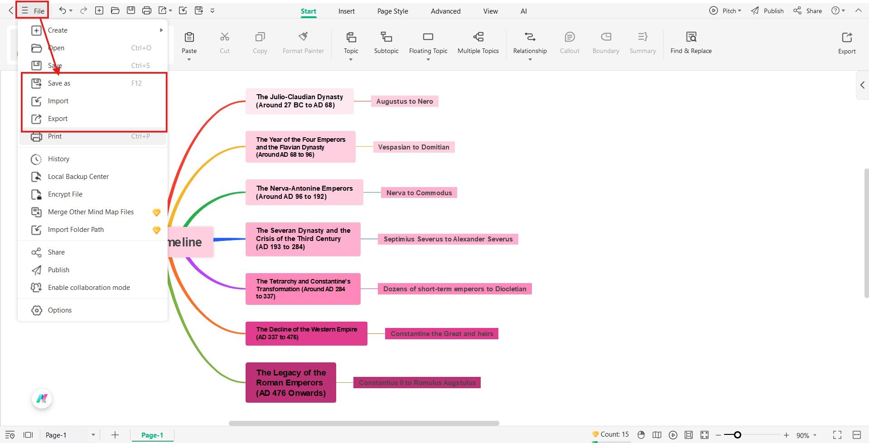Click the Undo arrow icon
The image size is (869, 443).
click(x=63, y=10)
